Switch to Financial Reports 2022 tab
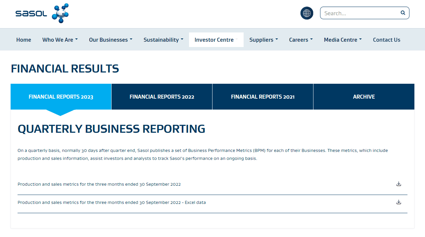Viewport: 425px width, 237px height. tap(162, 97)
